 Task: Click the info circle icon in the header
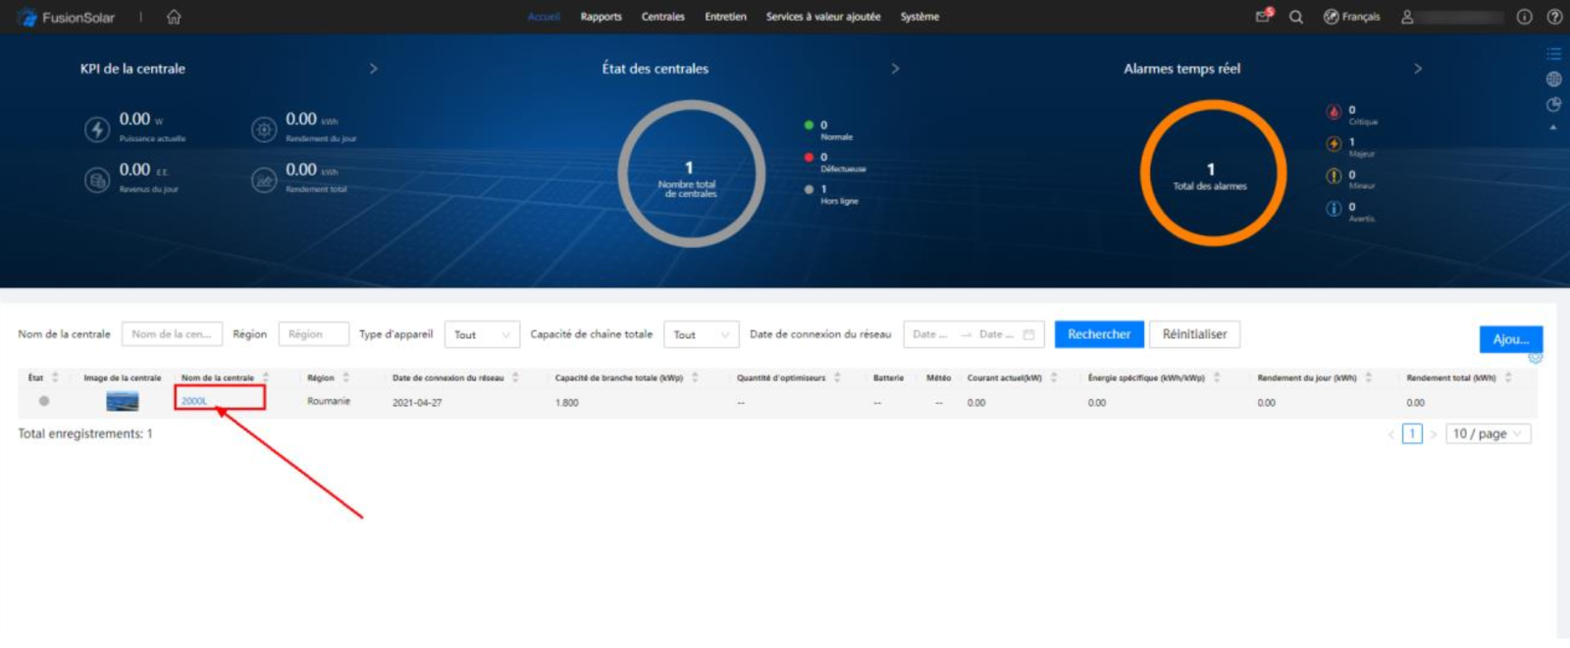(x=1524, y=17)
